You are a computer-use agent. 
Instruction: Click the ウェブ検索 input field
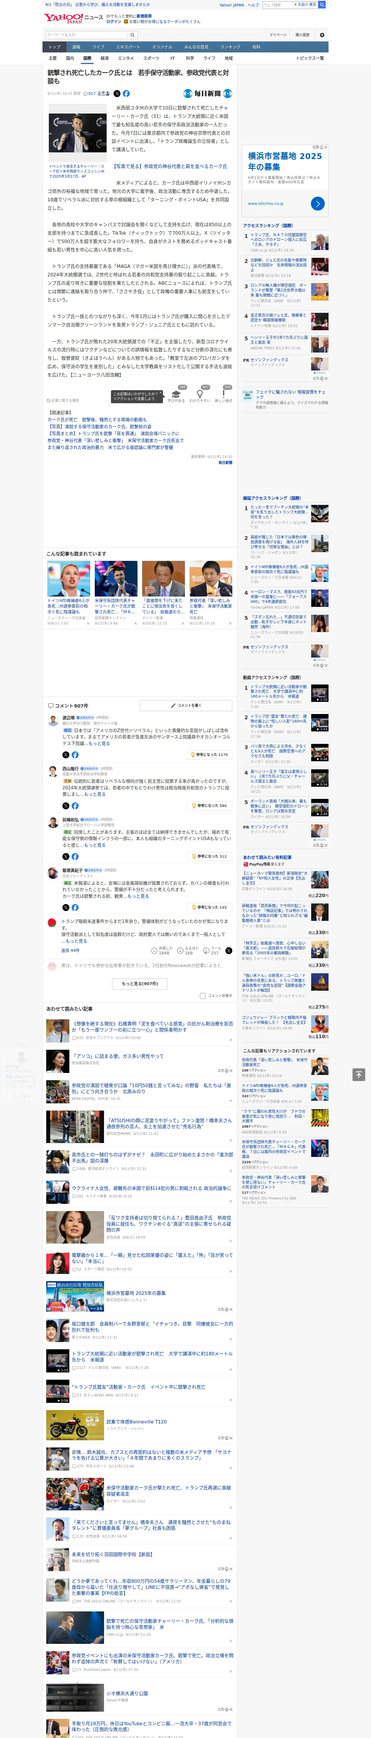277,5
